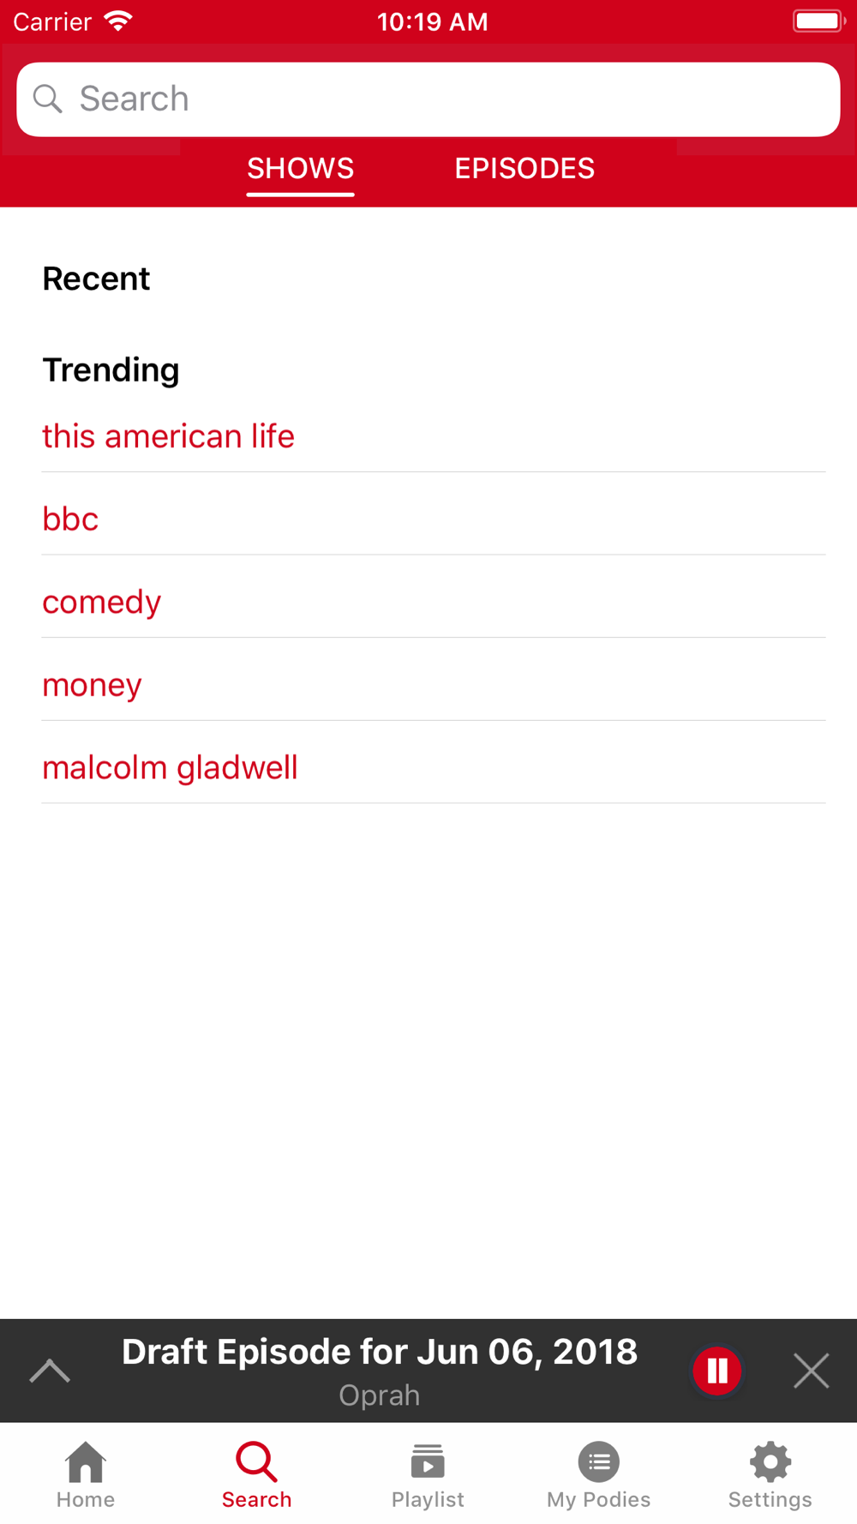
Task: Select trending term malcolm gladwell
Action: [170, 768]
